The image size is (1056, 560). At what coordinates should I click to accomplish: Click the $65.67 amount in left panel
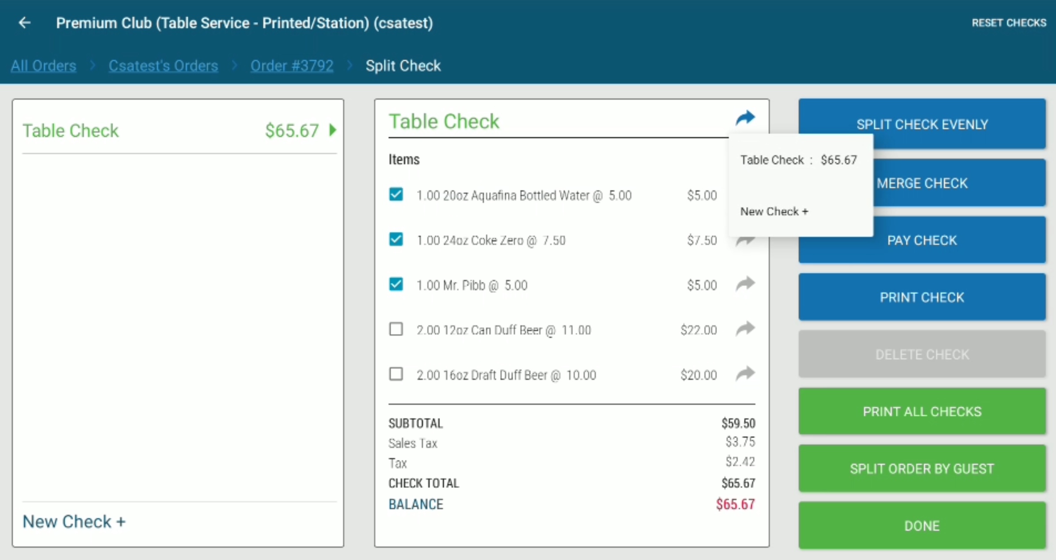292,130
